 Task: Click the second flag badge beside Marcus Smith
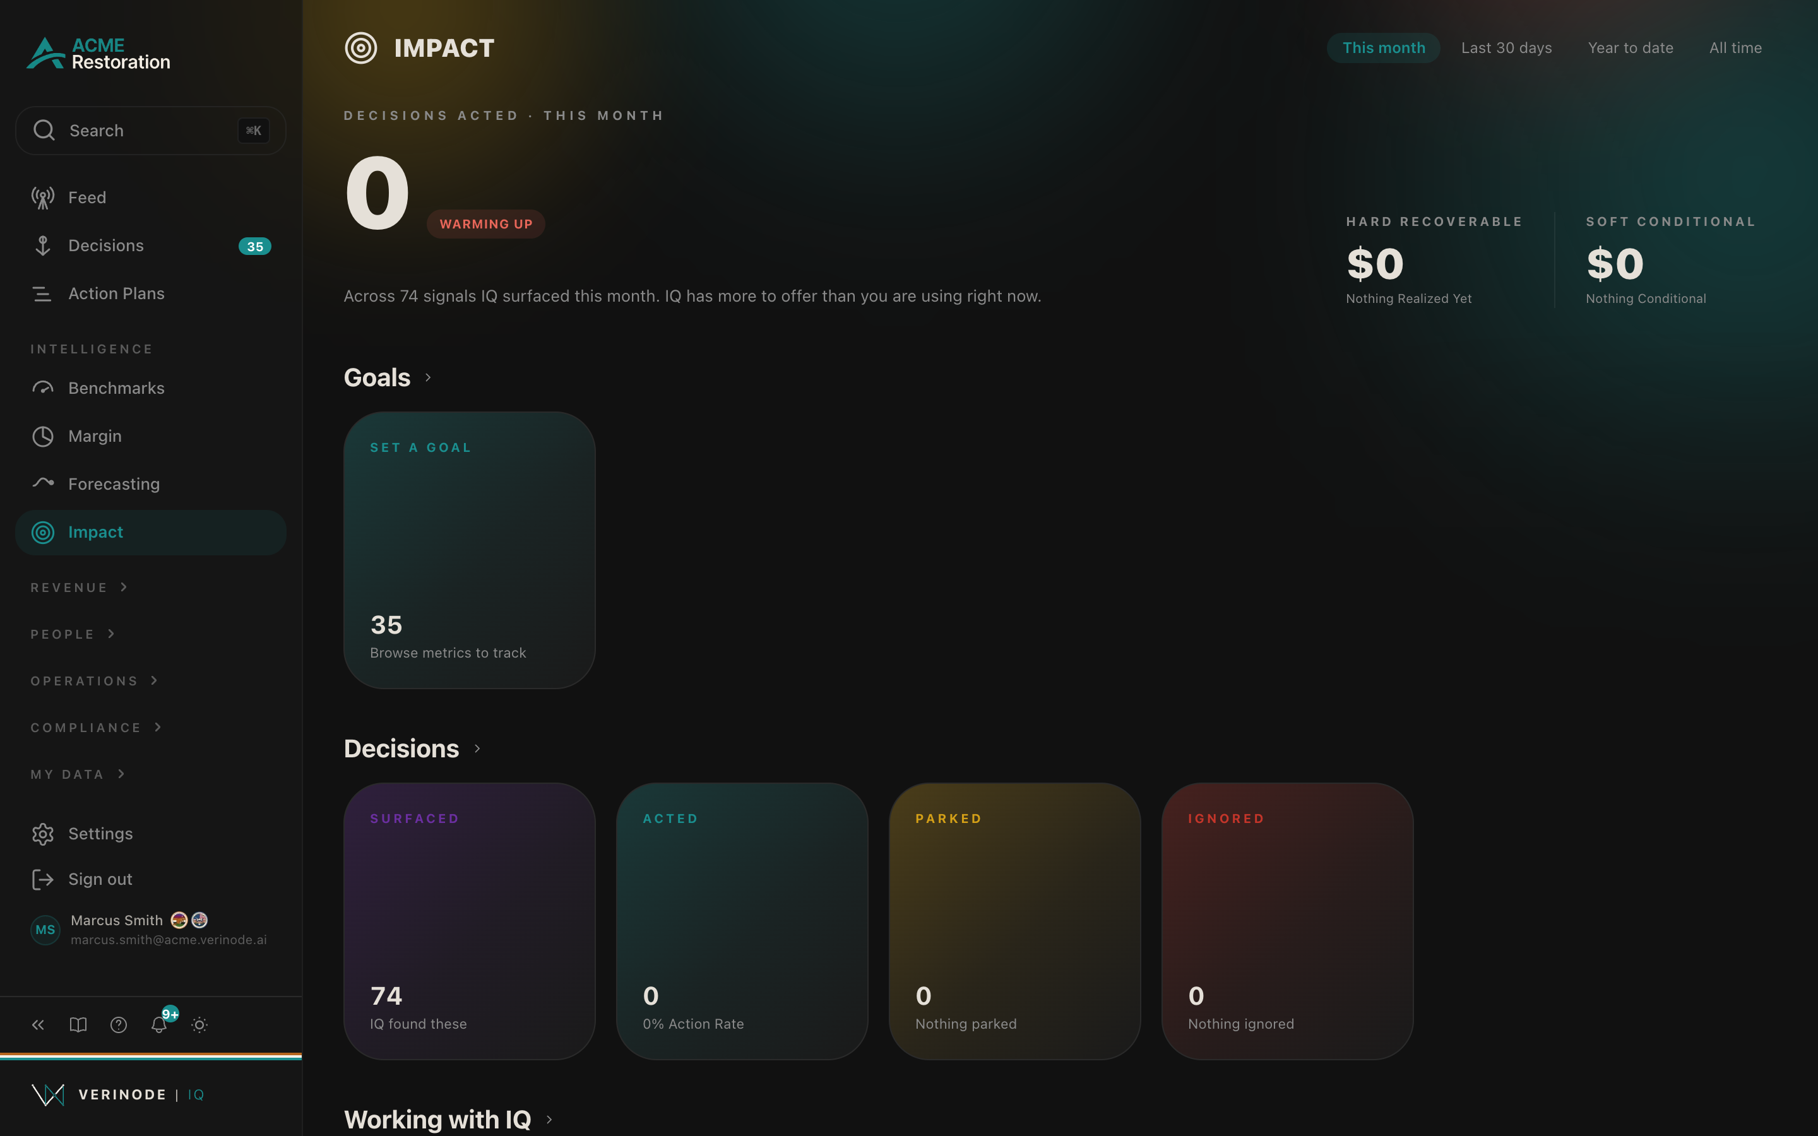point(200,920)
